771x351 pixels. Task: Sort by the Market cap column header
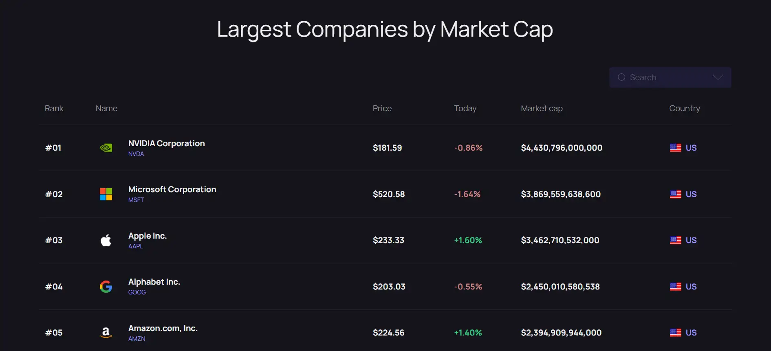point(542,108)
